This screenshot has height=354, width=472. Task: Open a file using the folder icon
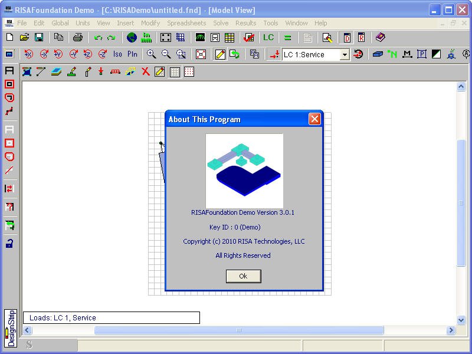point(24,37)
